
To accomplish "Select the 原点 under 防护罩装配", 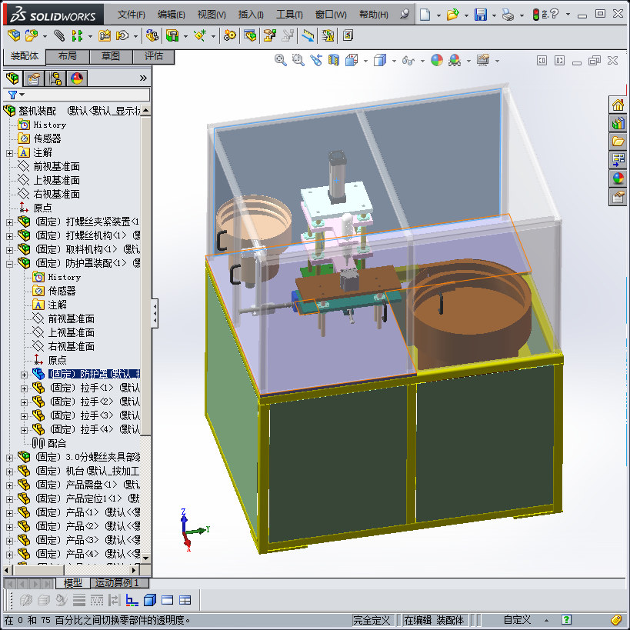I will 57,360.
